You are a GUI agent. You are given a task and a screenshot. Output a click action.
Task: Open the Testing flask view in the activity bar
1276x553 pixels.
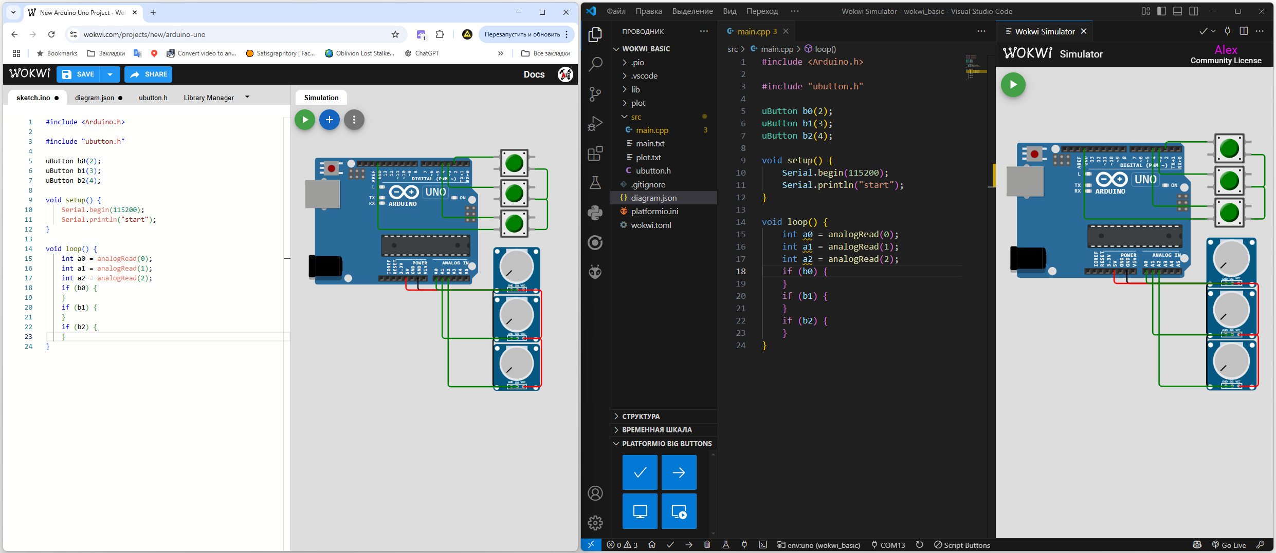tap(595, 183)
